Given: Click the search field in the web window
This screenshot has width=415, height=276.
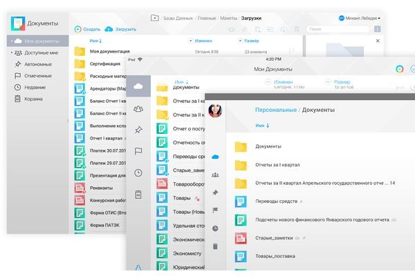Looking at the screenshot, I should pos(338,29).
